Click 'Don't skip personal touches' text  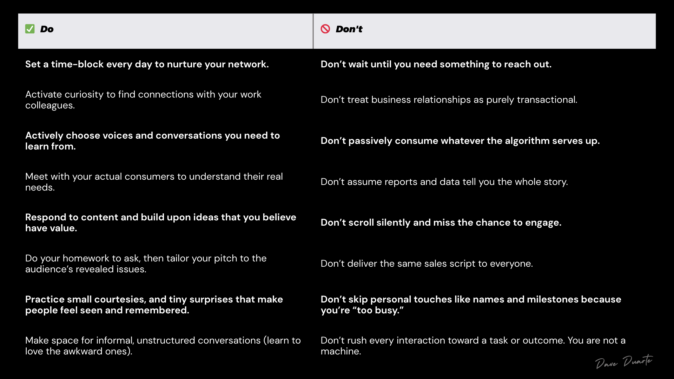tap(470, 305)
